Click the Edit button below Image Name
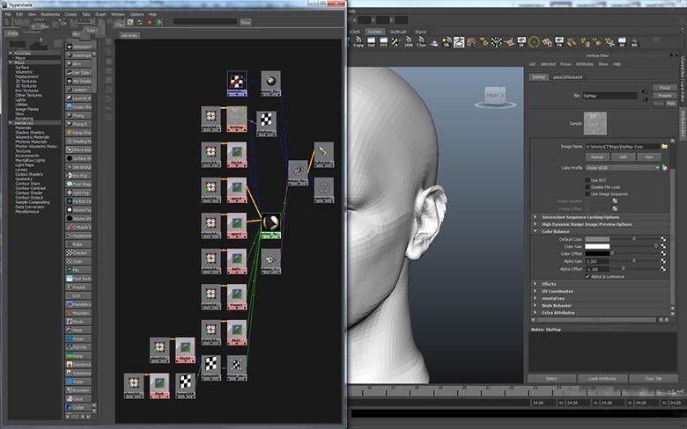This screenshot has height=429, width=687. coord(623,156)
